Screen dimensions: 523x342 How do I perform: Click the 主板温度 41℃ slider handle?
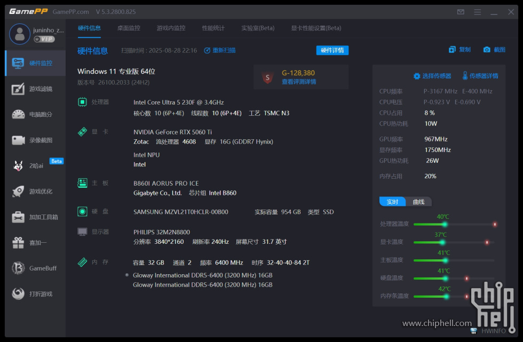click(445, 260)
